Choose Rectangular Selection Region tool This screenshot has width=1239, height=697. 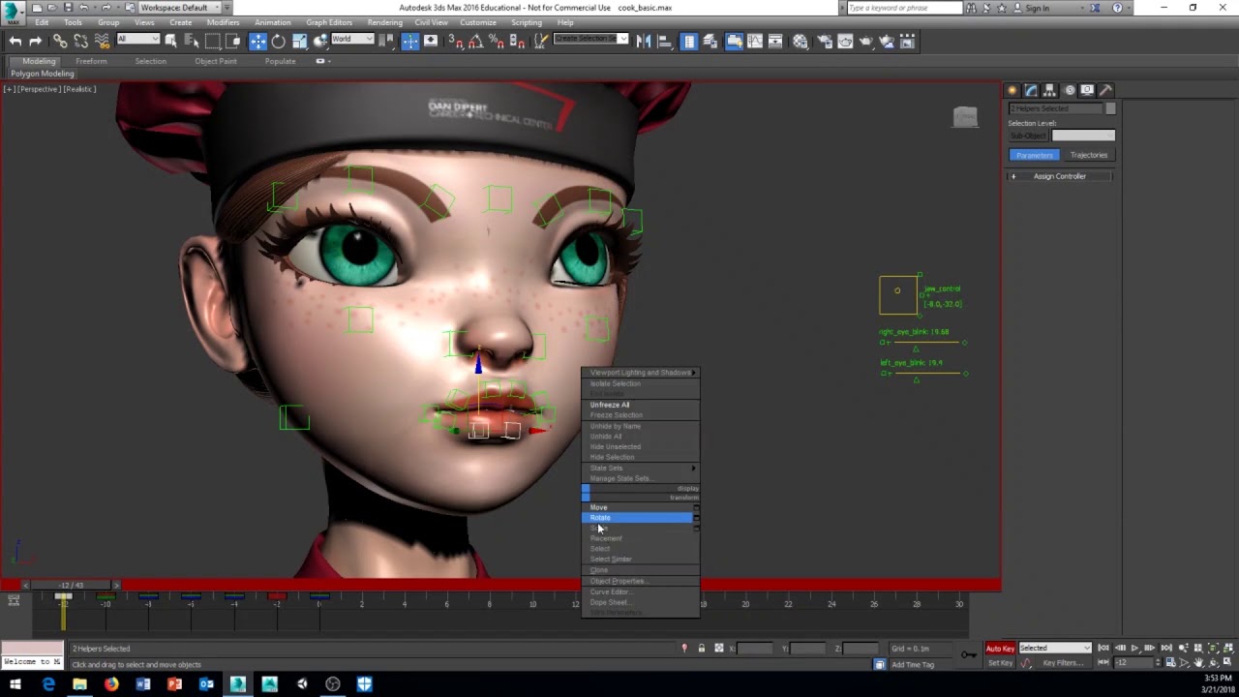(213, 41)
